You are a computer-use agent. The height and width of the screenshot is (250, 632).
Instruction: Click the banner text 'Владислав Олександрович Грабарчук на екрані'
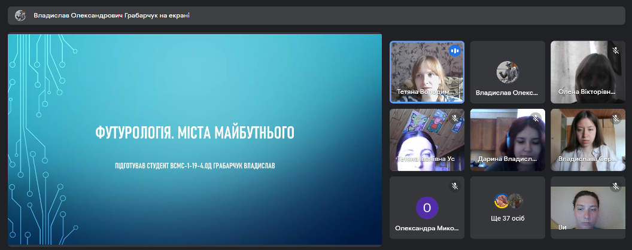pos(112,16)
